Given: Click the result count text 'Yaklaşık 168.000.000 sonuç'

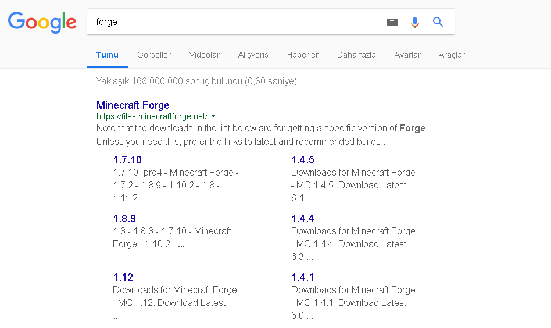Looking at the screenshot, I should tap(152, 81).
